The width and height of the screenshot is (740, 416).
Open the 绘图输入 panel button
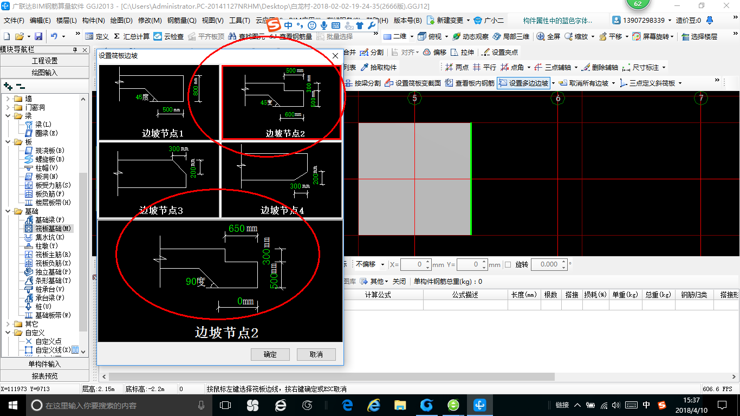coord(44,72)
